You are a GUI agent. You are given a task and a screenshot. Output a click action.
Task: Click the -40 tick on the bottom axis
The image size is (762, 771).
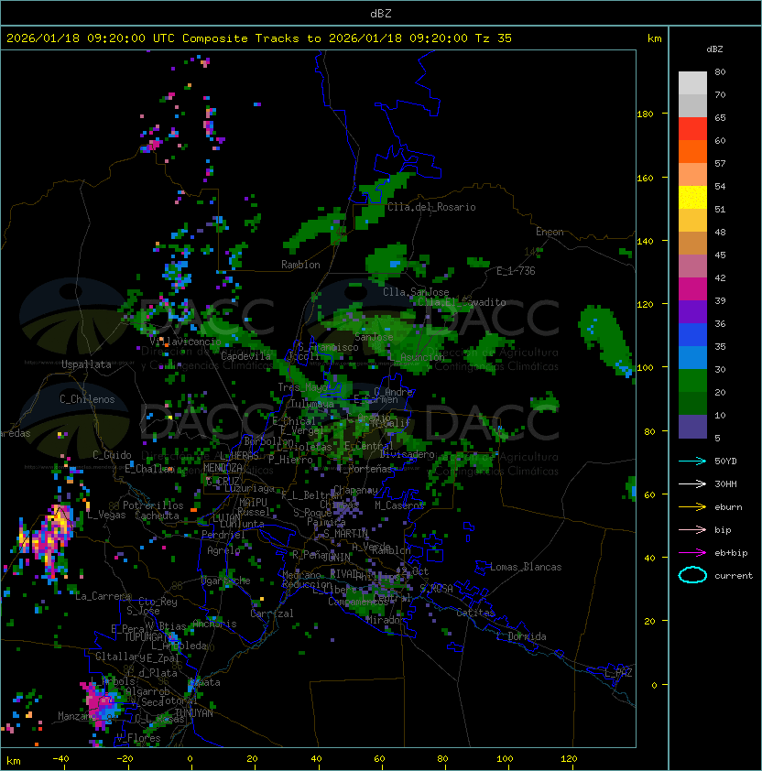pos(60,759)
